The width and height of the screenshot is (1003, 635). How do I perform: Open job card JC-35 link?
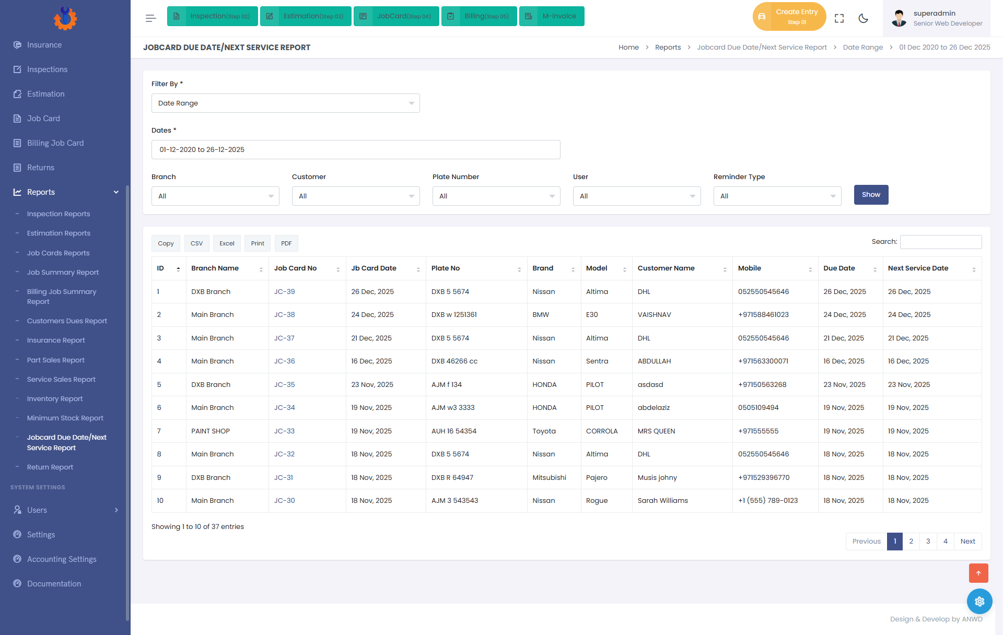point(285,385)
